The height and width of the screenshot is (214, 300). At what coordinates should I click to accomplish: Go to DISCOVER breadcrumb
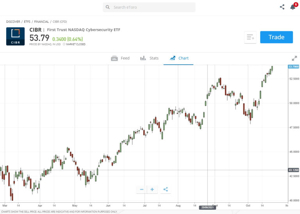coord(13,21)
